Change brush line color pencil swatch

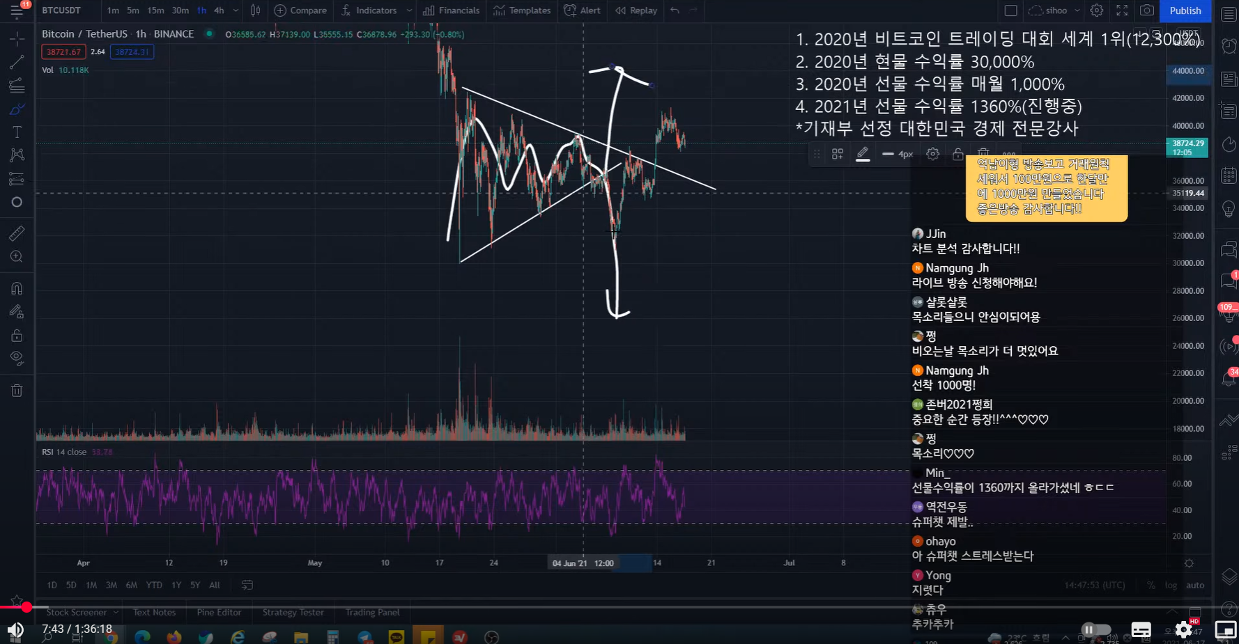[863, 154]
